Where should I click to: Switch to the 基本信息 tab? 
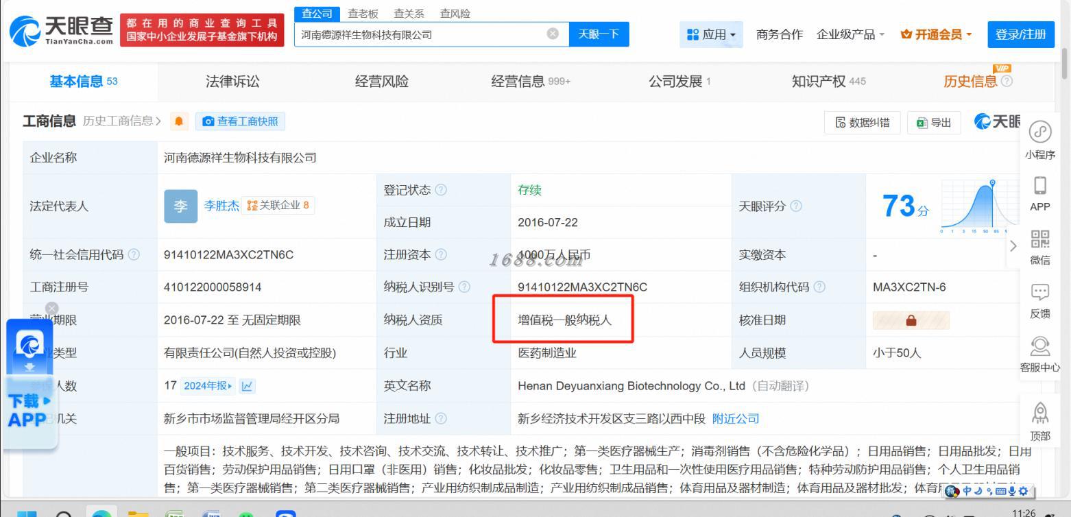(x=83, y=82)
